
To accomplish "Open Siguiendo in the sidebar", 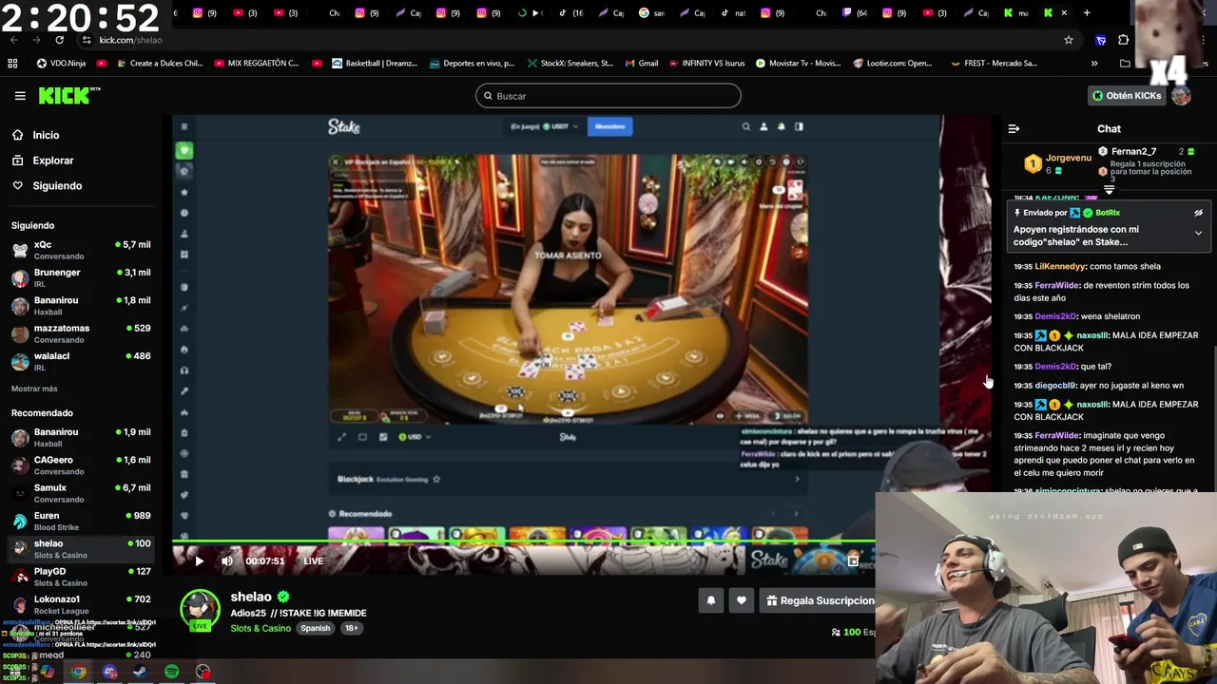I will click(x=57, y=185).
